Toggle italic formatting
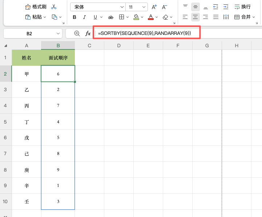 click(x=84, y=17)
